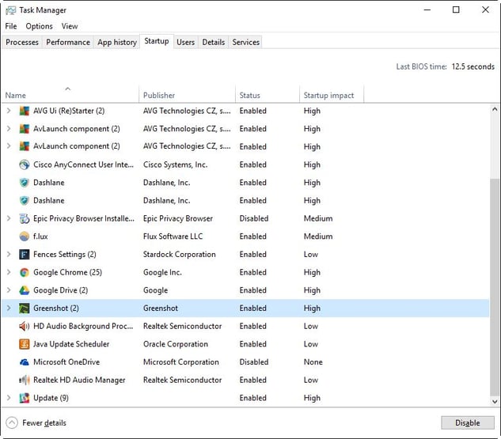Sort by the Name column header
501x439 pixels.
point(70,95)
